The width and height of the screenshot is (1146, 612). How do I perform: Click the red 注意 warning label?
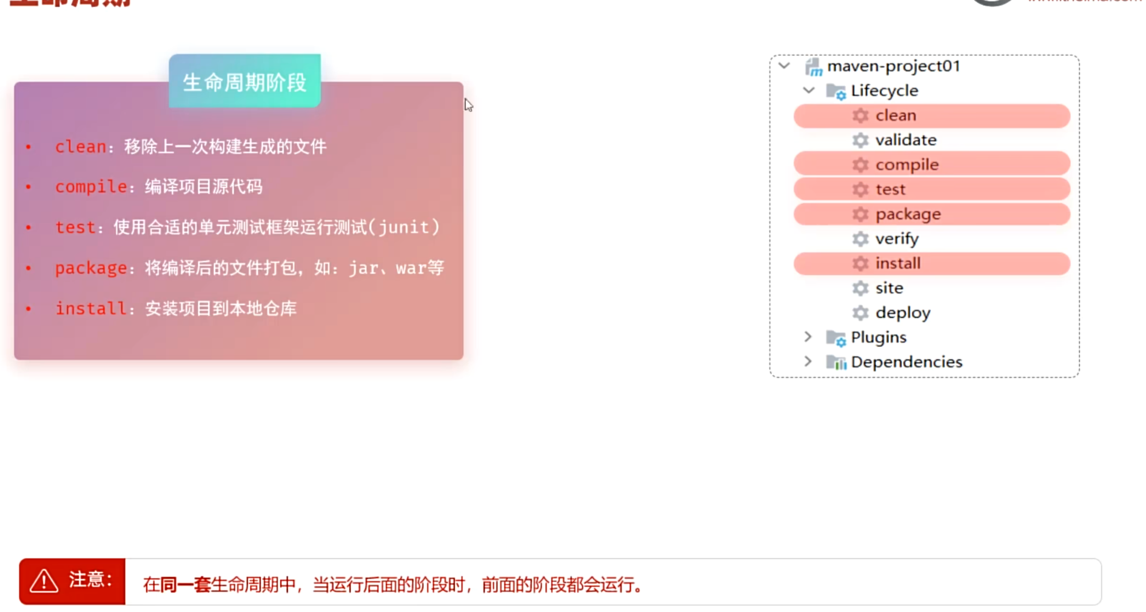(x=90, y=579)
